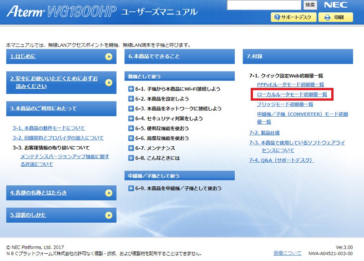Select the 3.本商品のご利用にあたって header

tap(61, 108)
